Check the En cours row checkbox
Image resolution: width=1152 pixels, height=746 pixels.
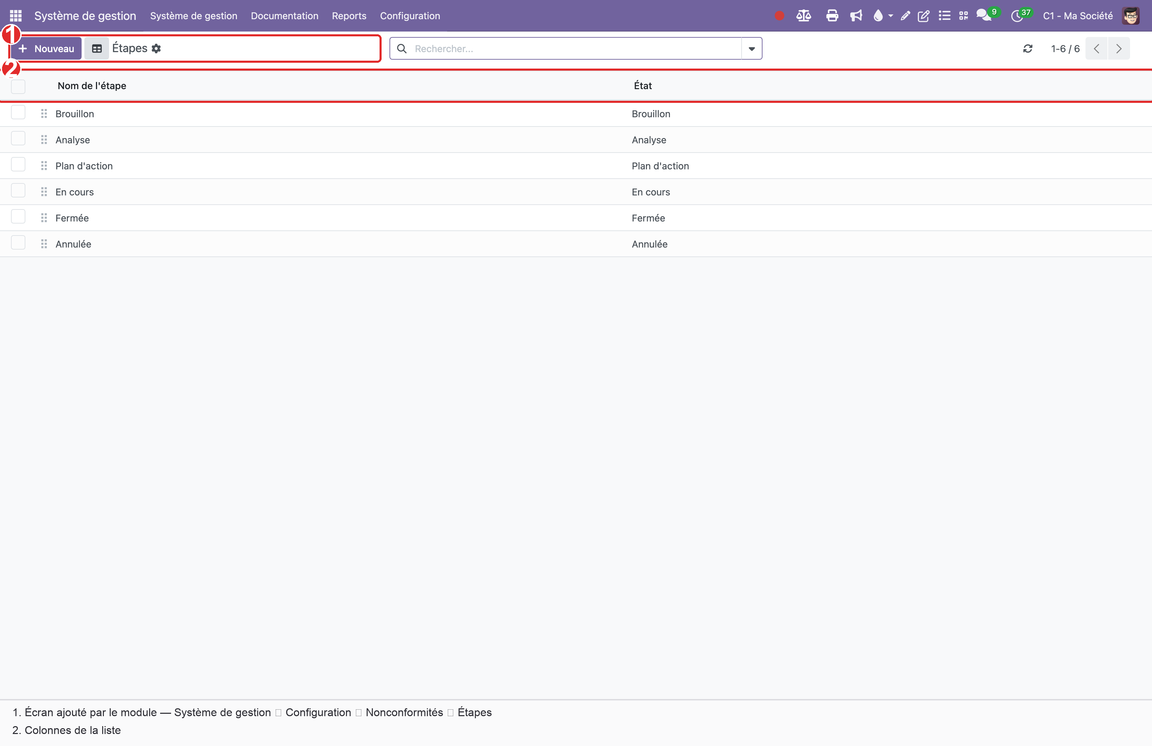click(18, 191)
